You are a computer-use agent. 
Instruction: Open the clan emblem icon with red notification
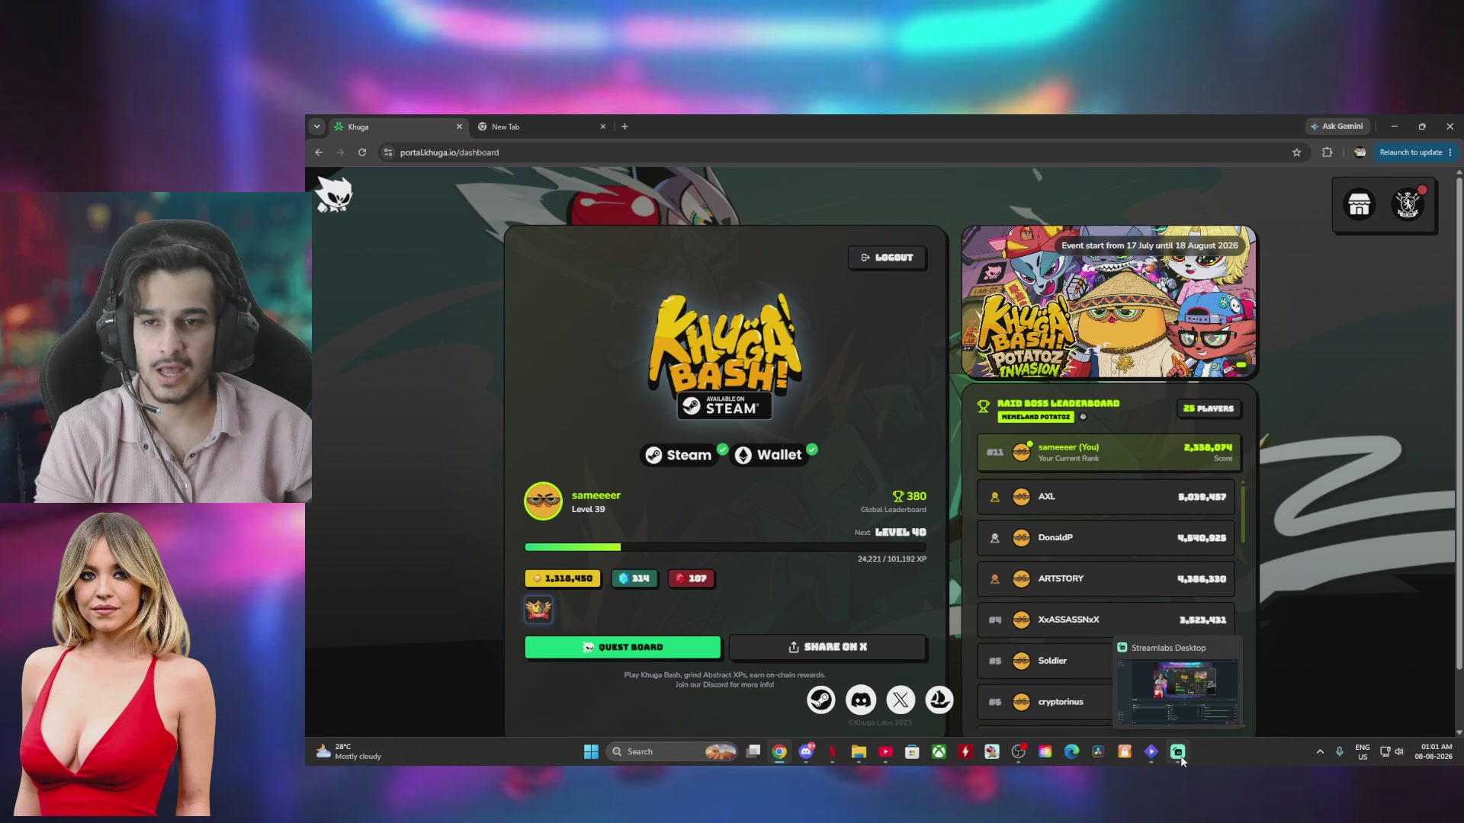[1408, 204]
